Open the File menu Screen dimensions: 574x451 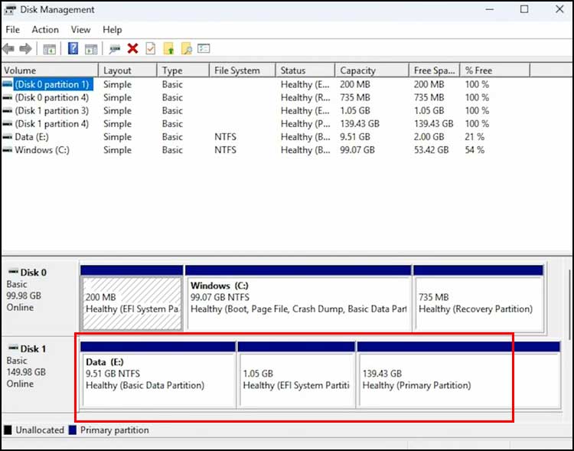(13, 30)
